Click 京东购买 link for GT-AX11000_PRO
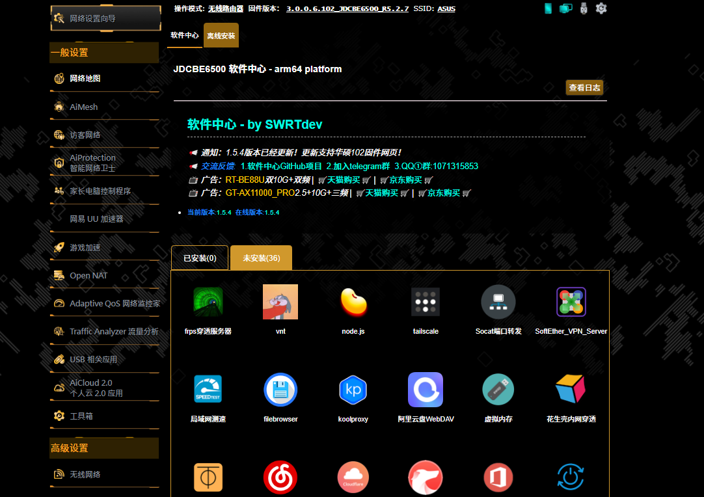 click(444, 193)
